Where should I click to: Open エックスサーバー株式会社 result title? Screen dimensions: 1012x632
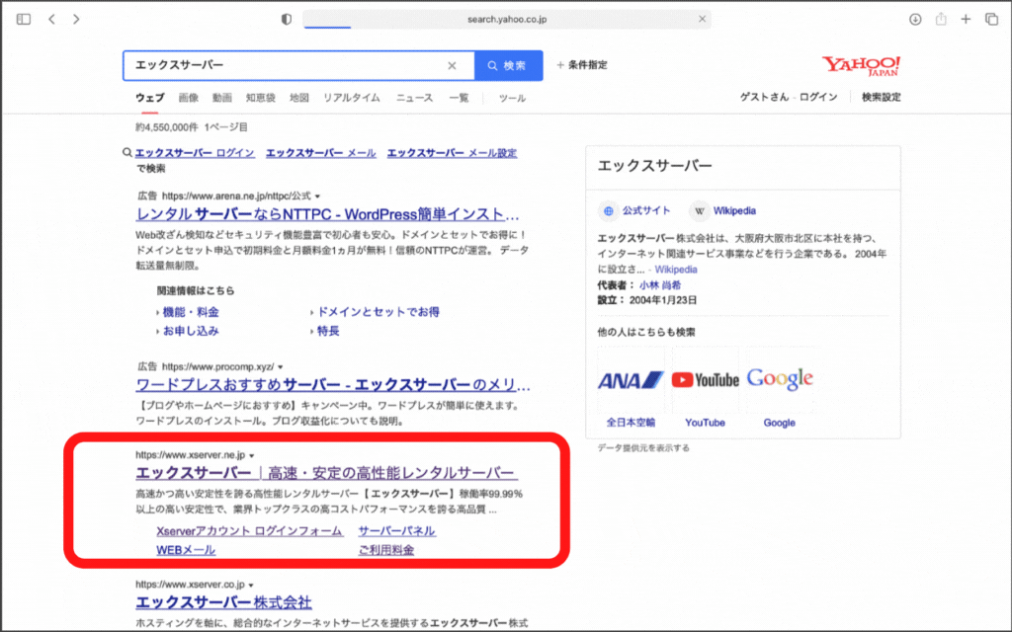point(224,602)
